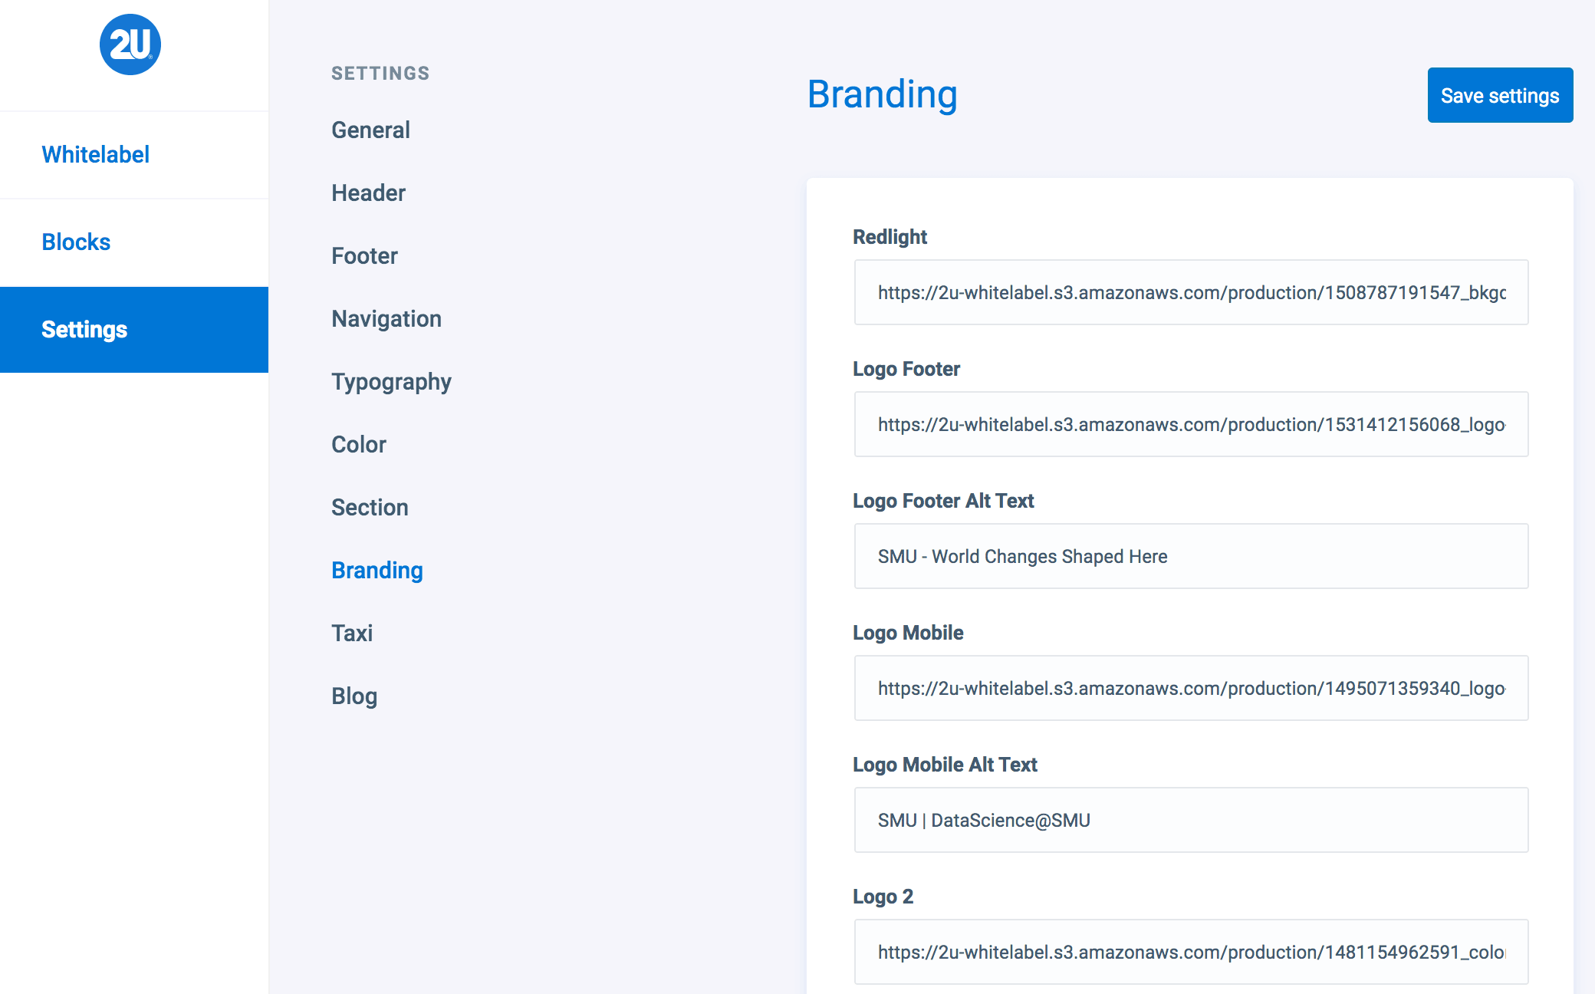Focus the Redlight URL field
Screen dimensions: 1595x994
click(x=1191, y=293)
